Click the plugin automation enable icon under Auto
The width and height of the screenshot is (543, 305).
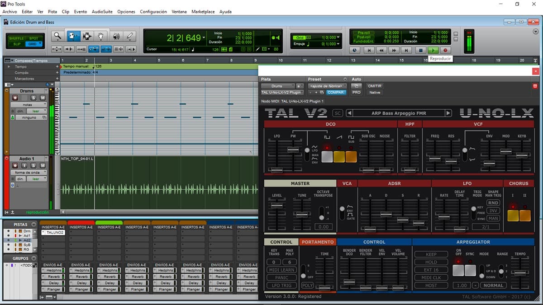click(x=357, y=86)
